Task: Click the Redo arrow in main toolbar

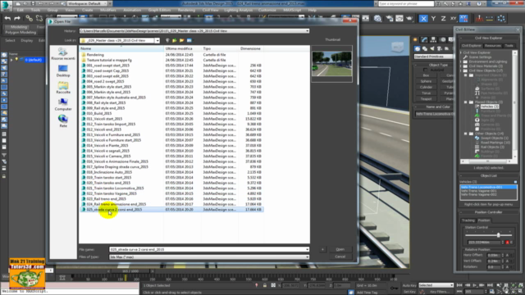Action: pyautogui.click(x=17, y=18)
